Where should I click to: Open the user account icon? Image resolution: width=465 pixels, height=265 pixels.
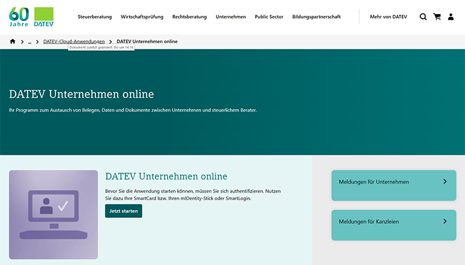point(451,17)
